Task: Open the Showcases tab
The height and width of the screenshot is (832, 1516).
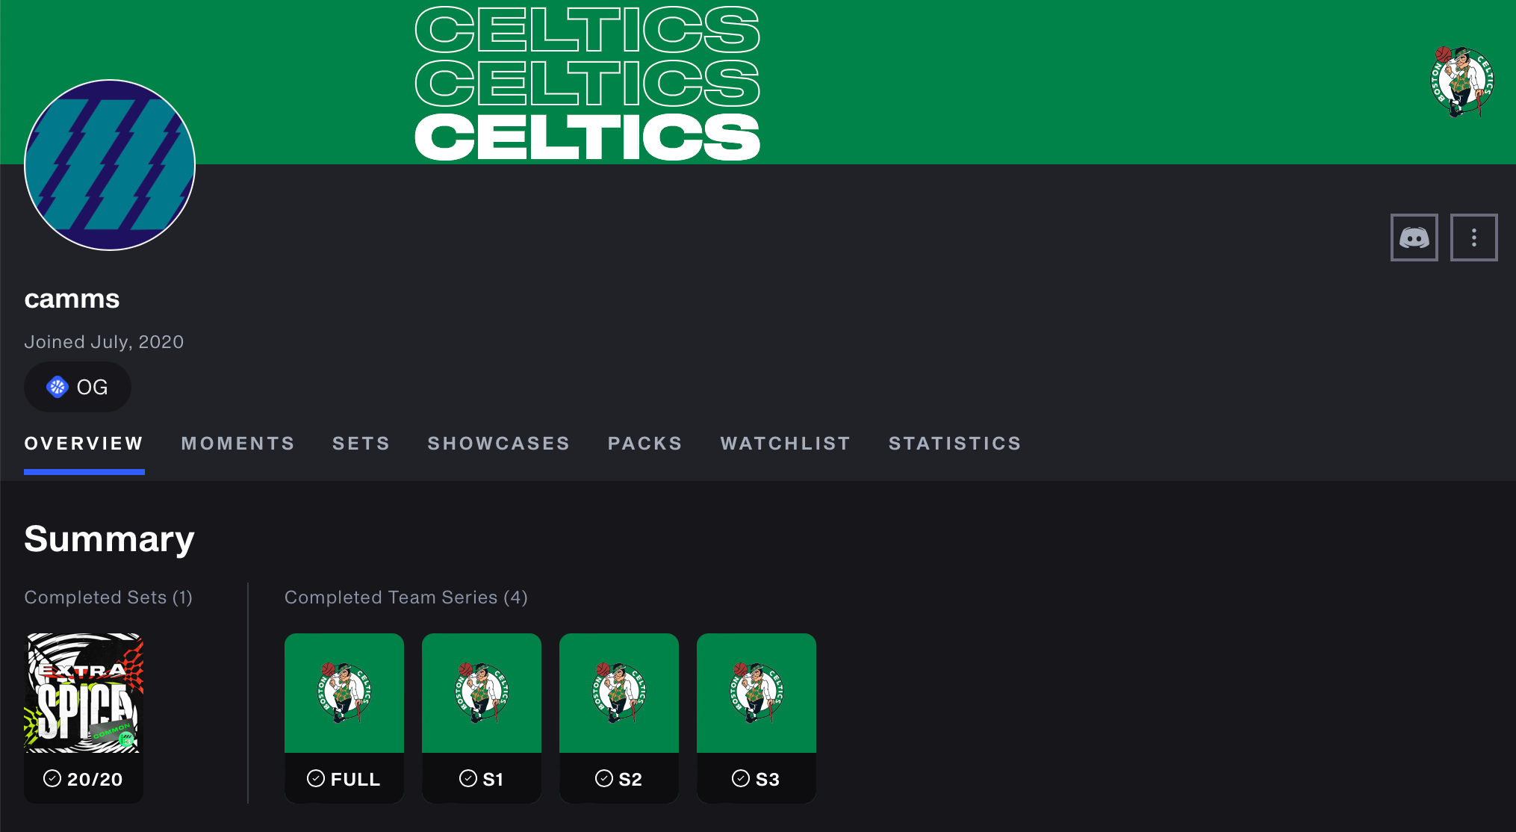Action: point(498,444)
